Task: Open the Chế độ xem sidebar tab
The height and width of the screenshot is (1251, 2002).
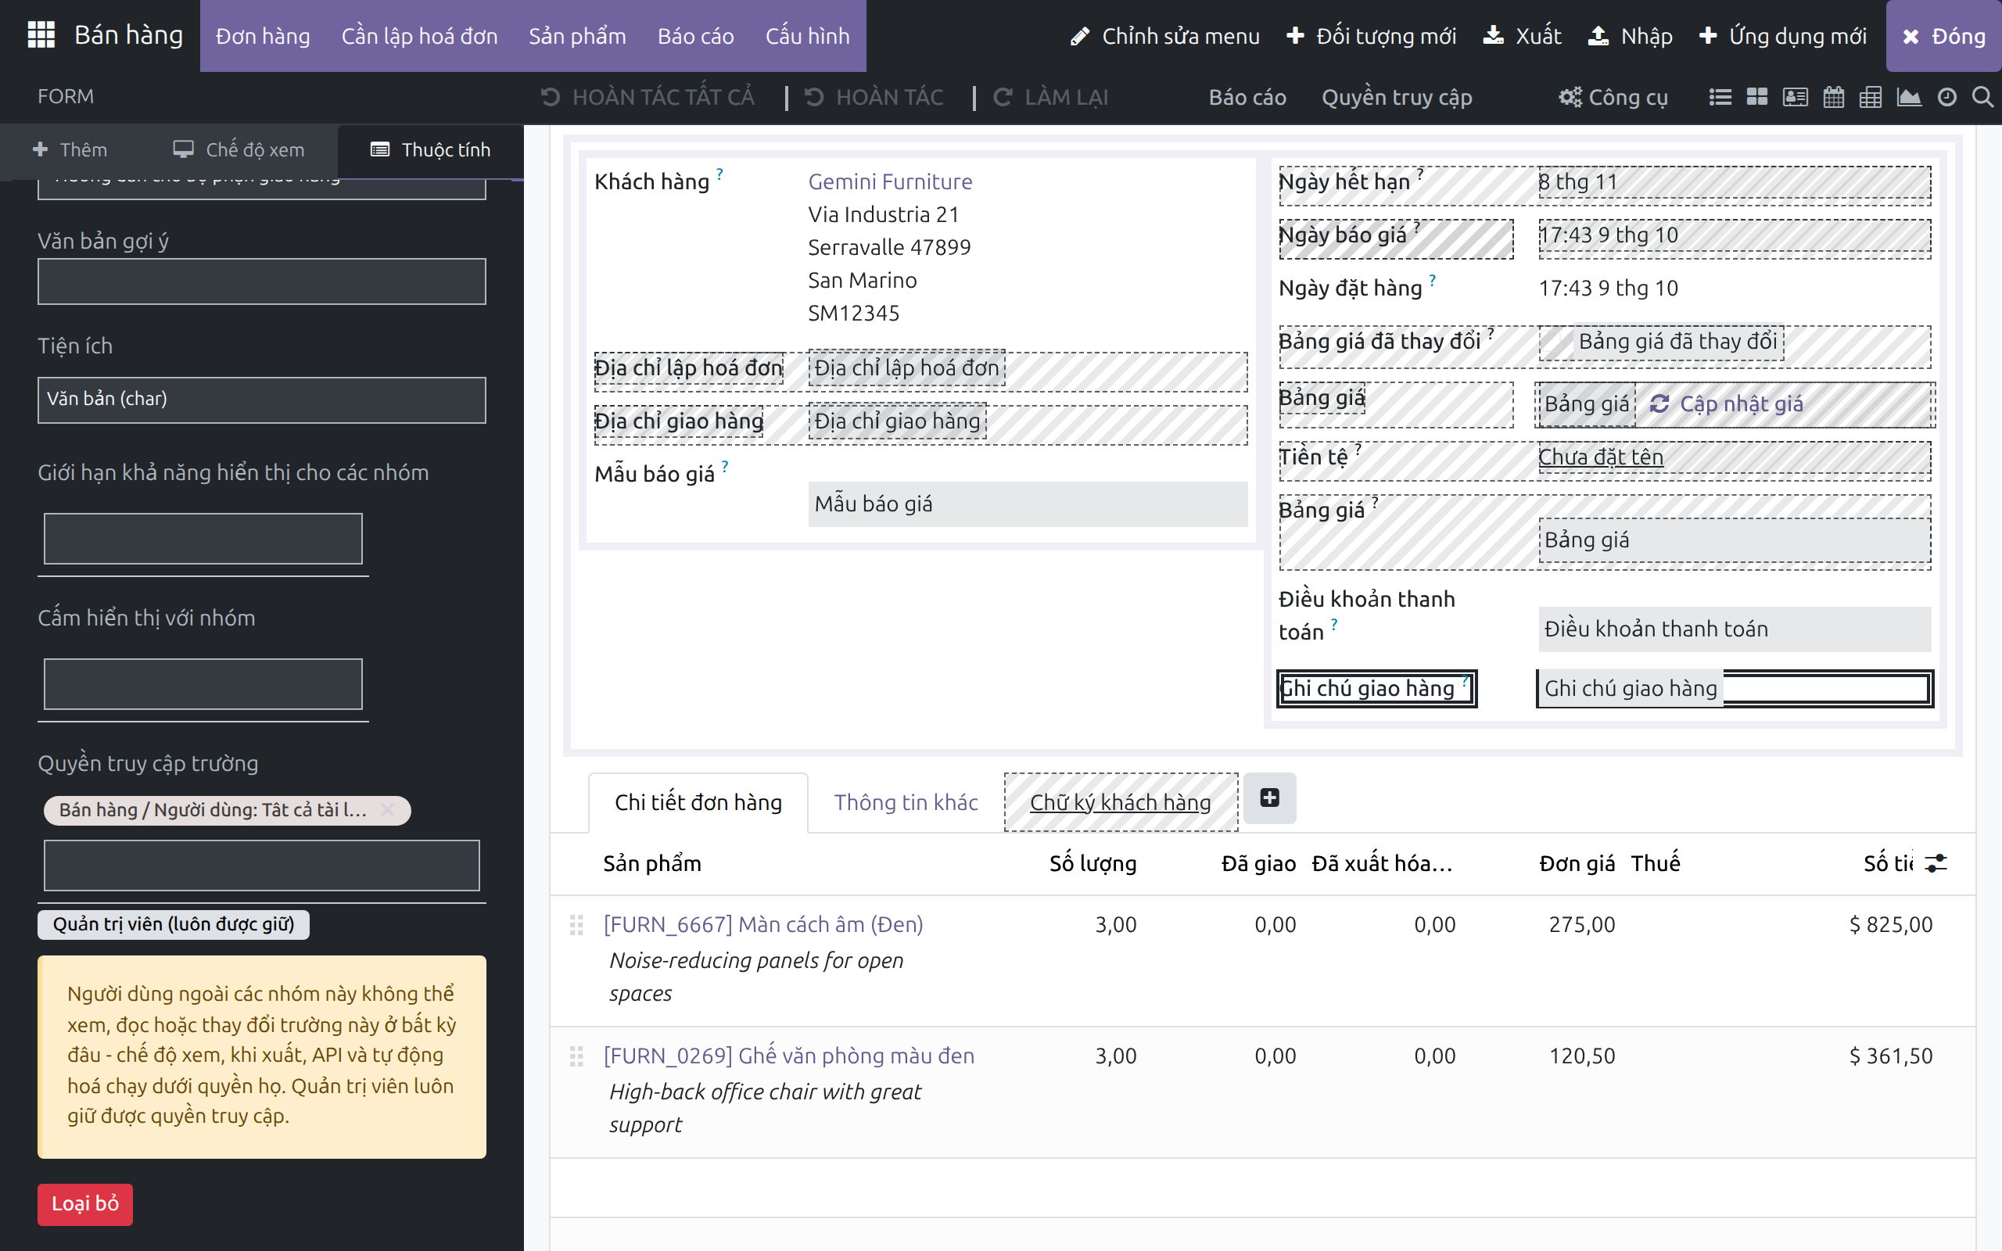Action: (x=239, y=150)
